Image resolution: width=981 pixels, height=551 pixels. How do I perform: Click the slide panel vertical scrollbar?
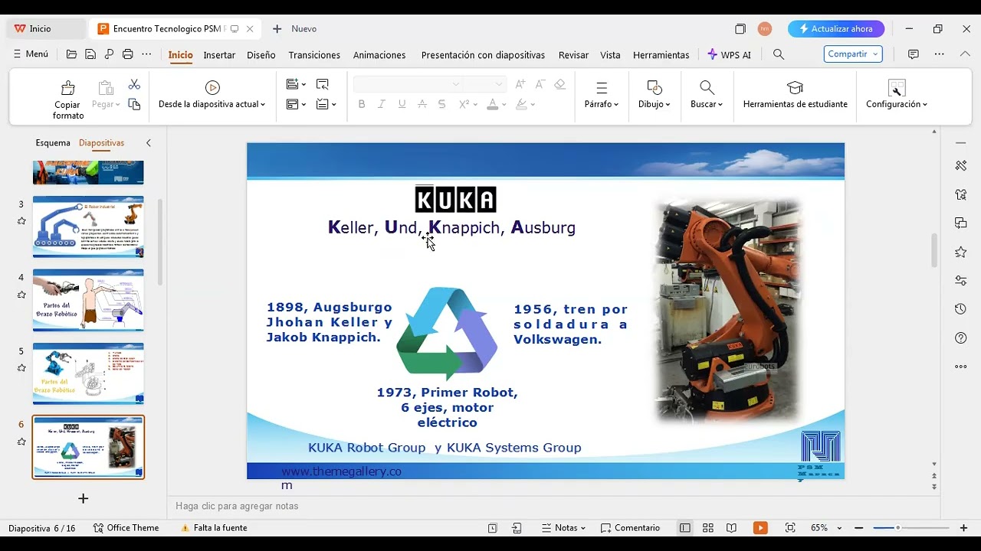point(160,241)
